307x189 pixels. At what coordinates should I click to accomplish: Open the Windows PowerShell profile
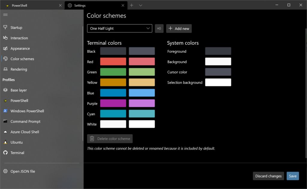point(42,111)
